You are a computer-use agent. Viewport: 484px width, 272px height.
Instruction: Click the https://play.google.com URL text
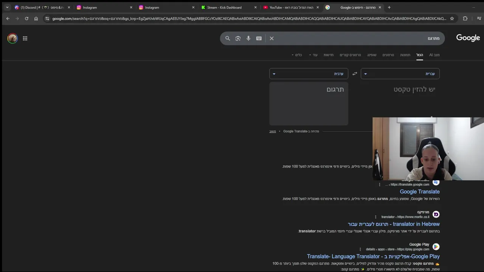coord(413,249)
